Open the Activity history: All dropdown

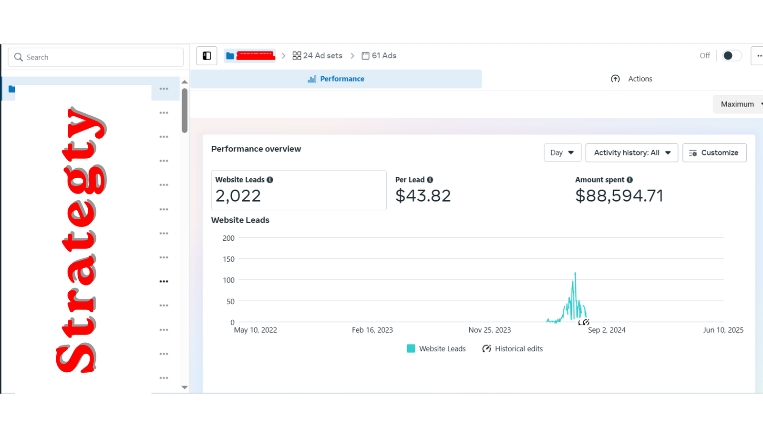632,153
